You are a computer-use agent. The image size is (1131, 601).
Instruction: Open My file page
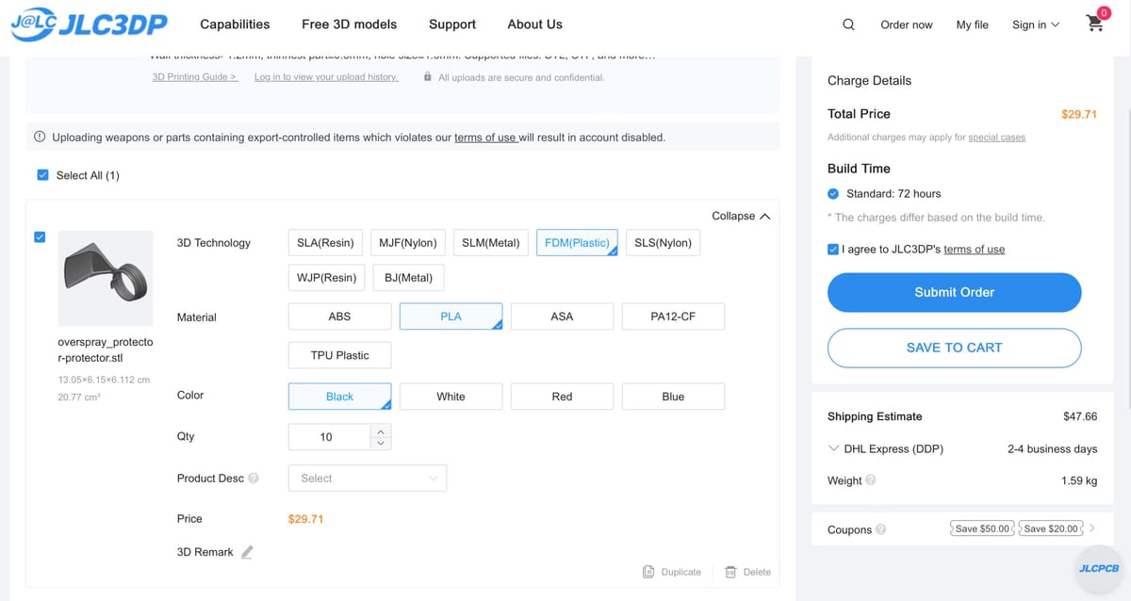point(972,24)
